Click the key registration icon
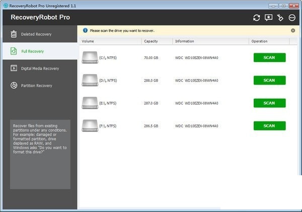Screen dimensions: 302x212 click(x=280, y=18)
